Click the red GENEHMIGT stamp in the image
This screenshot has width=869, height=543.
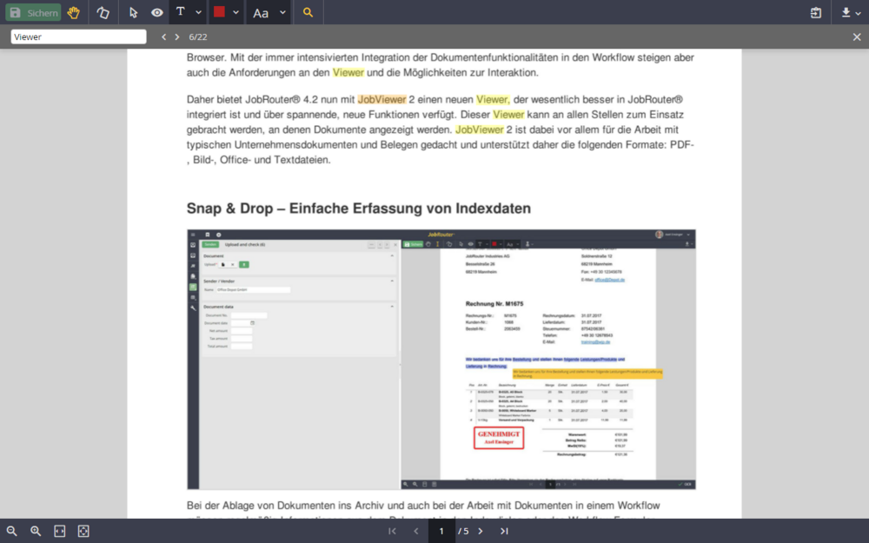[x=499, y=438]
